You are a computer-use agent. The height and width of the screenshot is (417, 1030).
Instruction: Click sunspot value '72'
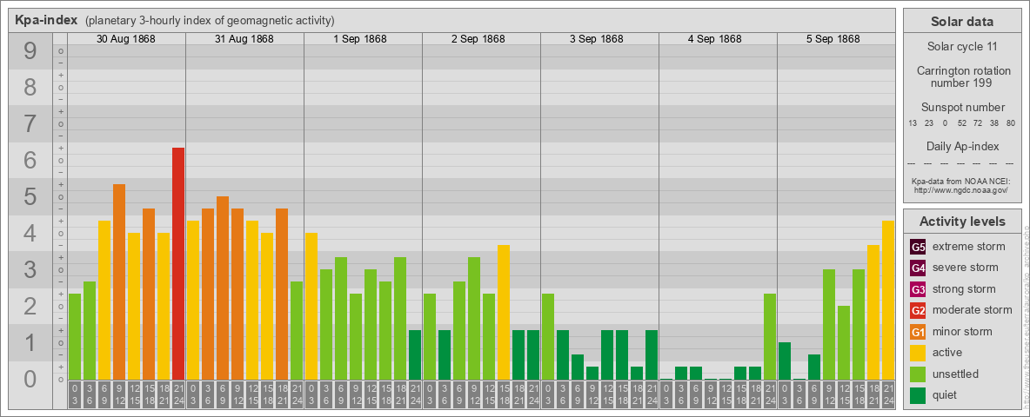[978, 123]
